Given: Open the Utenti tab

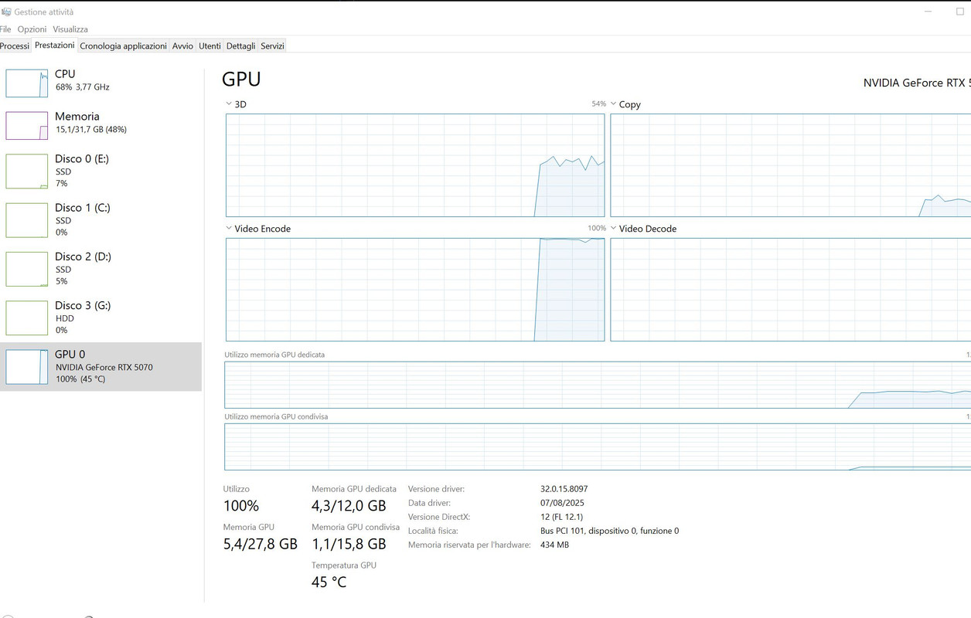Looking at the screenshot, I should click(x=210, y=46).
